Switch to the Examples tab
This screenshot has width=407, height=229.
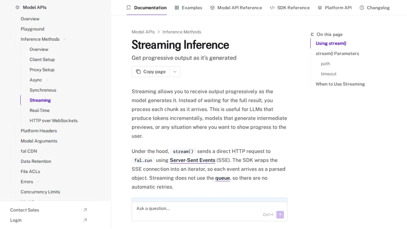[188, 7]
